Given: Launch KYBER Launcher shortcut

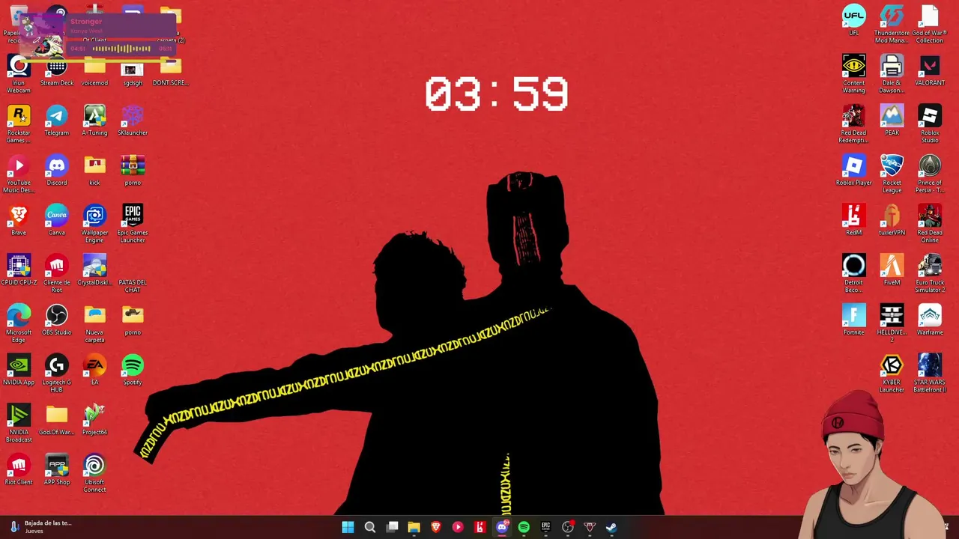Looking at the screenshot, I should tap(892, 374).
